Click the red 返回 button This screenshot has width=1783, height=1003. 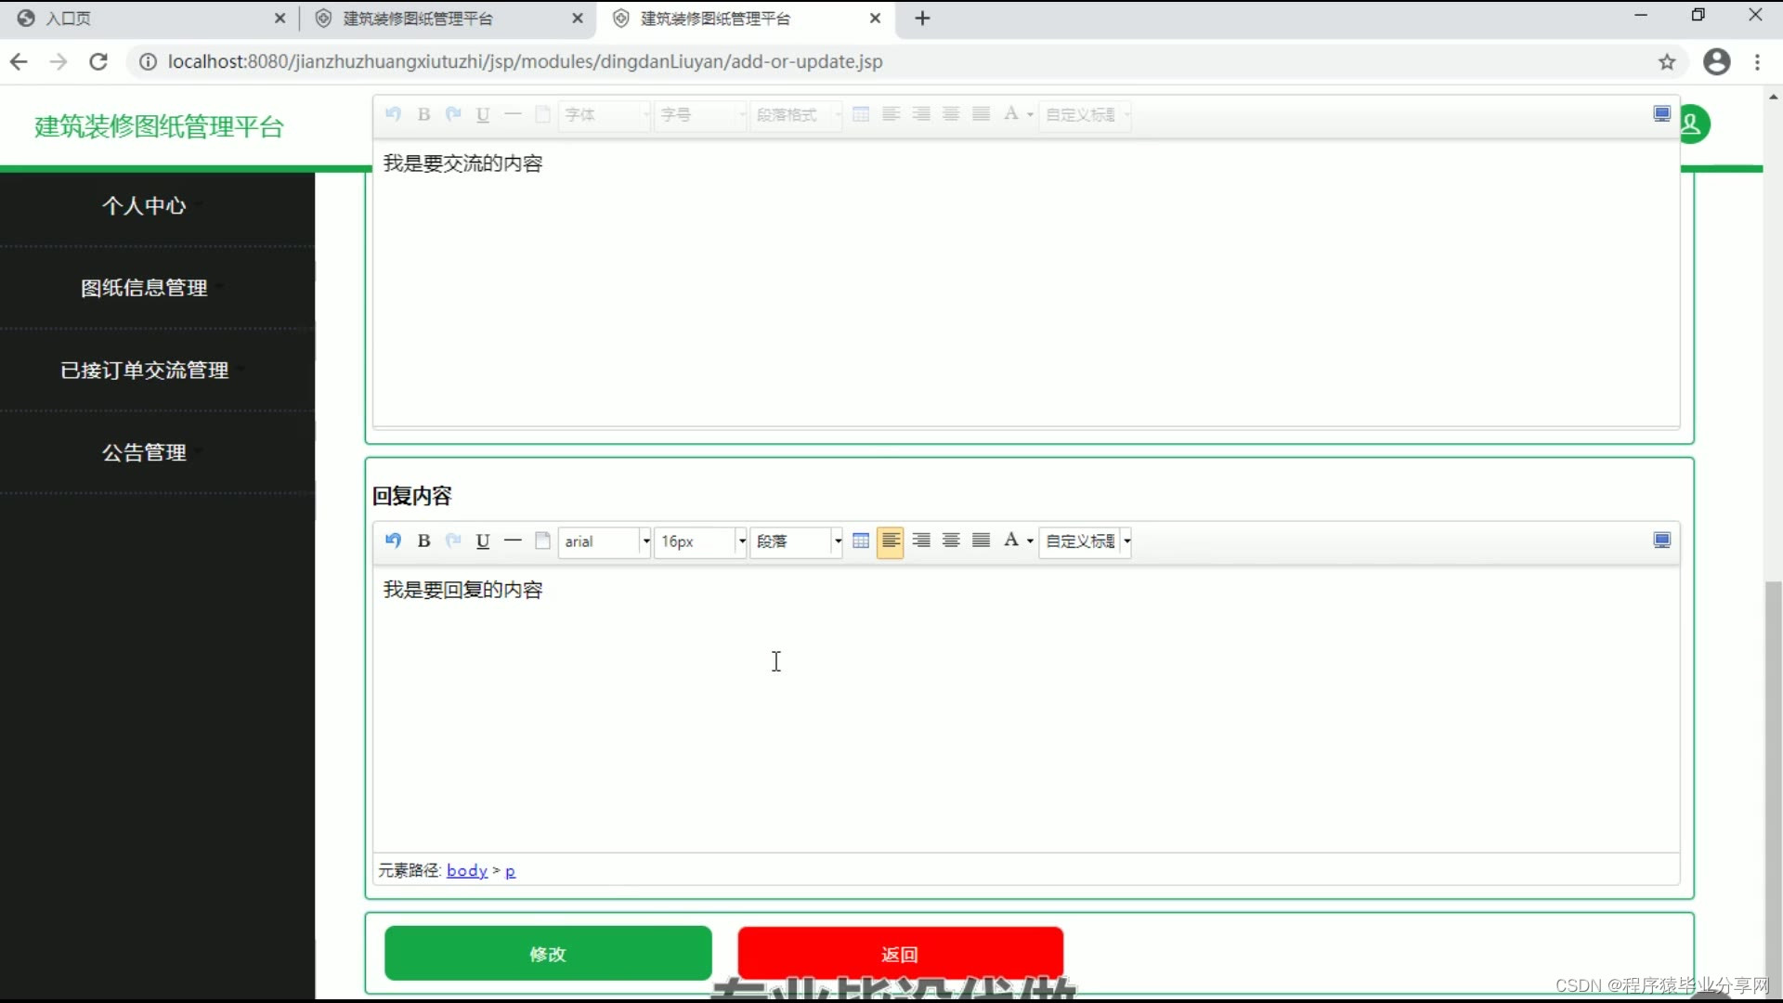[x=900, y=954]
